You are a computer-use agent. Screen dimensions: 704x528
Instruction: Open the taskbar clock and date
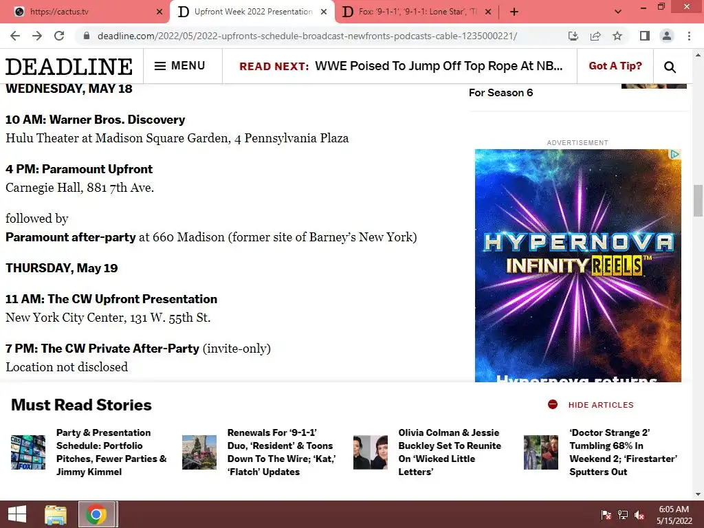[674, 515]
